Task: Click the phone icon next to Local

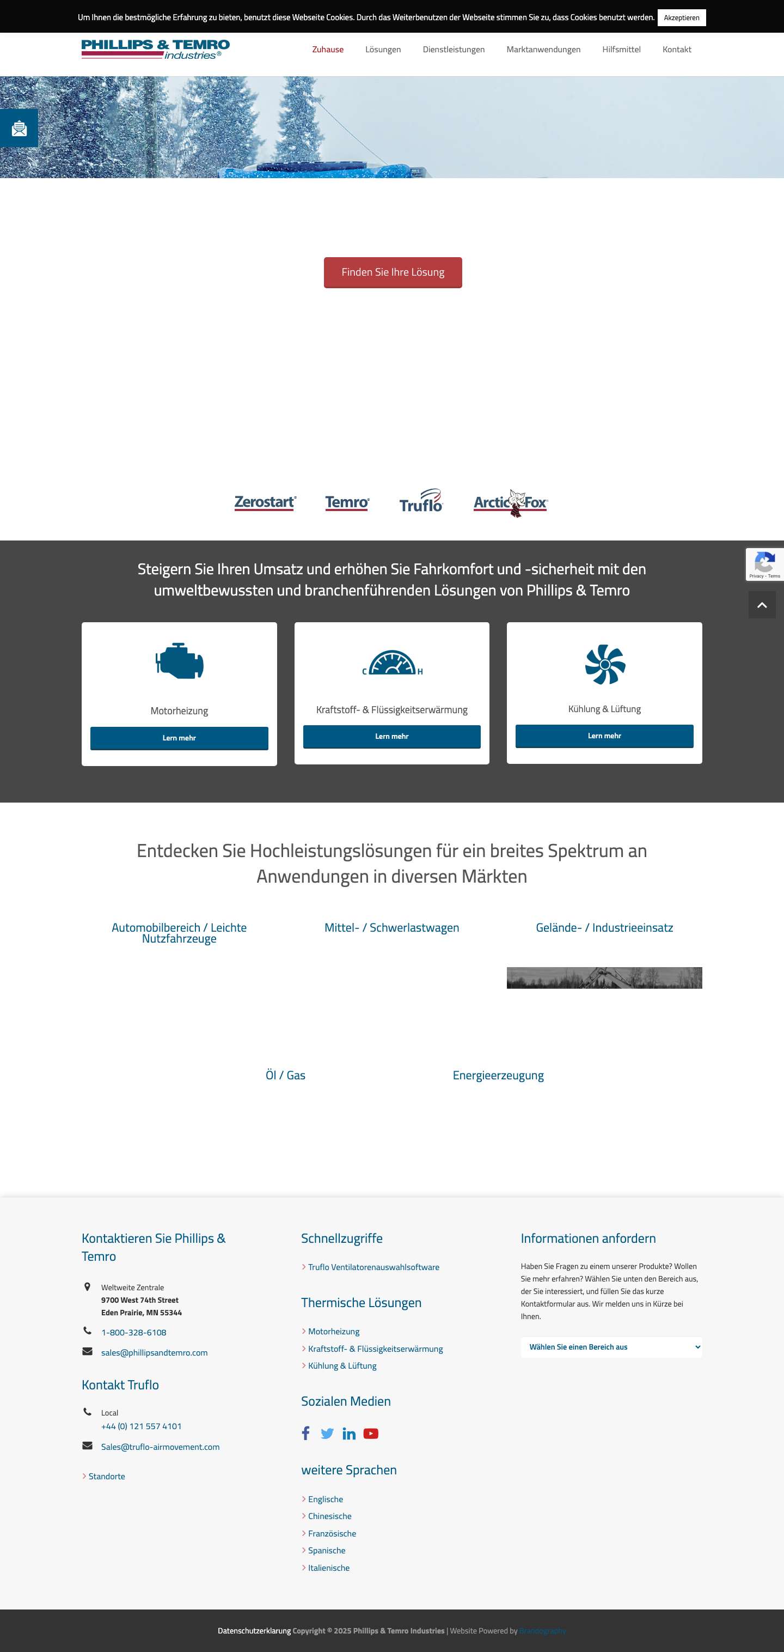Action: click(x=87, y=1412)
